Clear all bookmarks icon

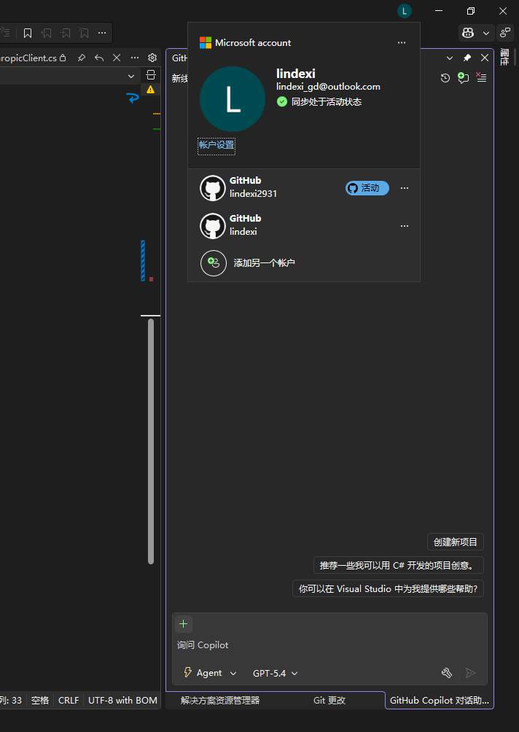[x=84, y=33]
